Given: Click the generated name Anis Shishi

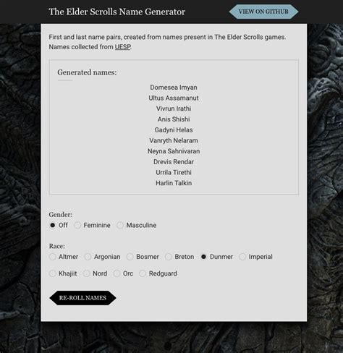Looking at the screenshot, I should tap(174, 119).
